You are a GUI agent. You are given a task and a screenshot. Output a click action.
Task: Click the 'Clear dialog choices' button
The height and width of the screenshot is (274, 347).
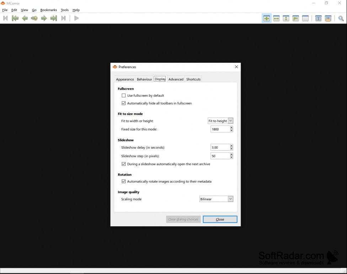click(183, 219)
